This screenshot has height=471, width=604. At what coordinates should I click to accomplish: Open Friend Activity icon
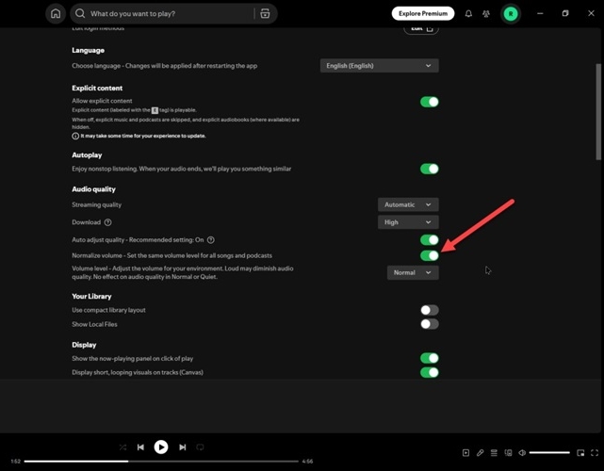pyautogui.click(x=486, y=14)
